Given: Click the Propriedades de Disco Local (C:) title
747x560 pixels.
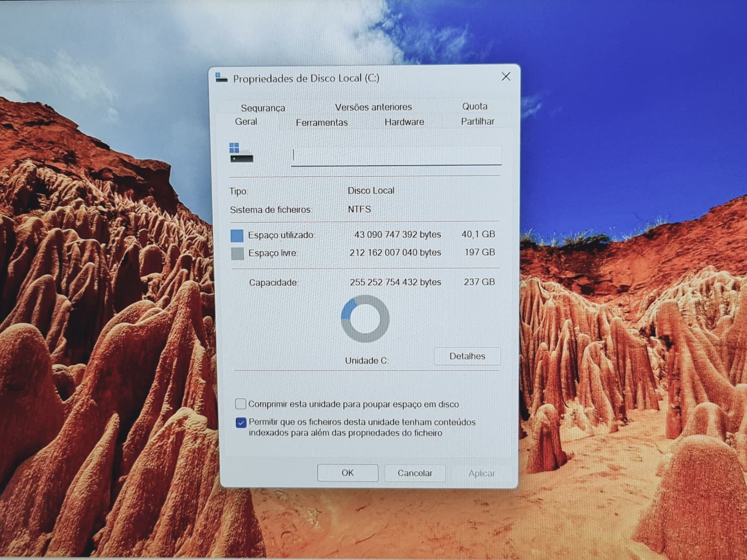Looking at the screenshot, I should (306, 78).
